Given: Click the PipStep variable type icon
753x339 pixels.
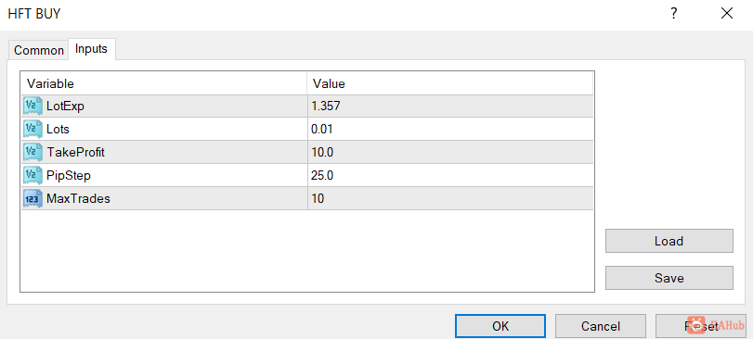Looking at the screenshot, I should pos(32,175).
